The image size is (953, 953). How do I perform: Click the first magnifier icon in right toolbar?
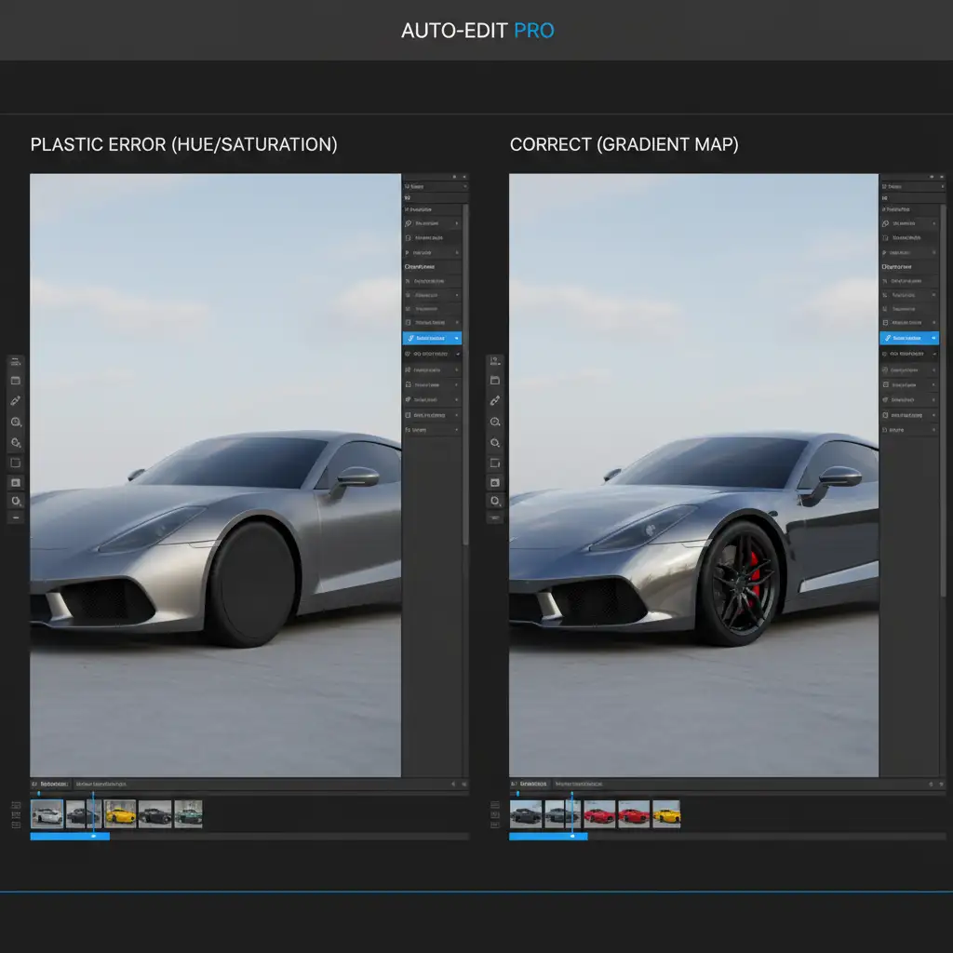(495, 422)
